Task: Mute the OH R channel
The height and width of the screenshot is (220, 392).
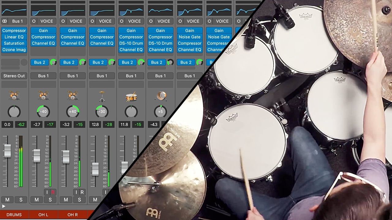Action: 66,200
